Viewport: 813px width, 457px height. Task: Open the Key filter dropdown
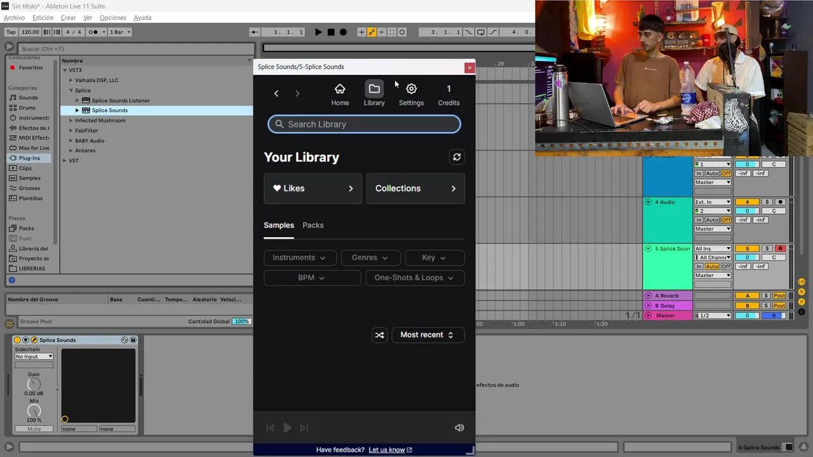(x=435, y=258)
